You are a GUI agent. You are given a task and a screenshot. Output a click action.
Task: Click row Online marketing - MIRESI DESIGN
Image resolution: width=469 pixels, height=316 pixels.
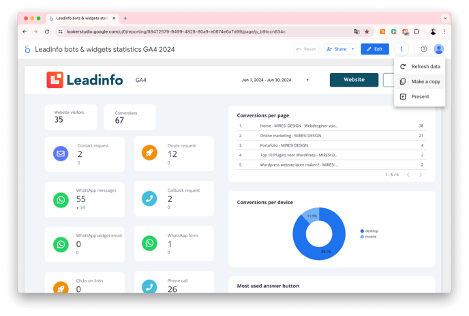click(331, 136)
